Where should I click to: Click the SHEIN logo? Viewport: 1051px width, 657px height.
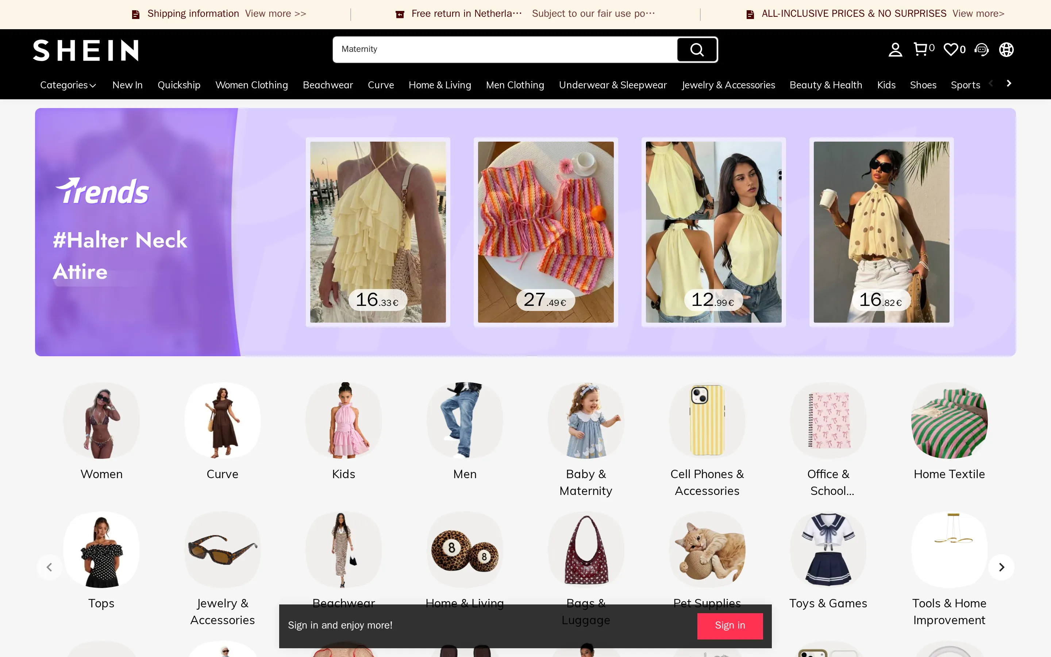pos(86,50)
